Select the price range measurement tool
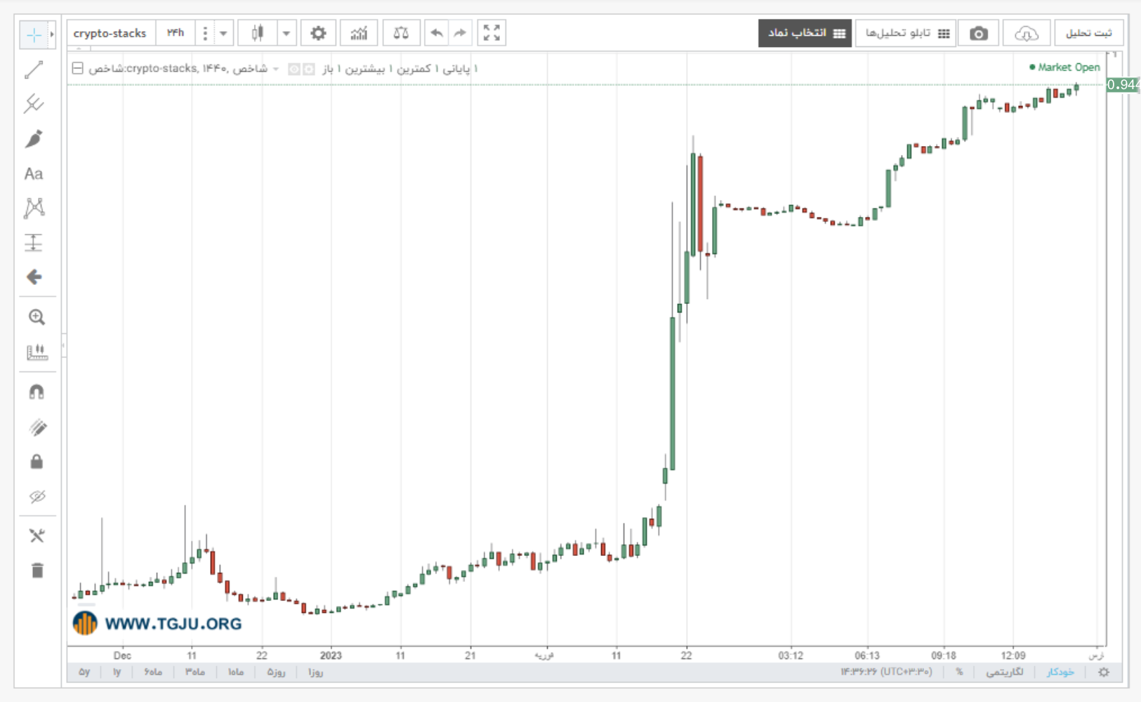The width and height of the screenshot is (1141, 702). [34, 242]
